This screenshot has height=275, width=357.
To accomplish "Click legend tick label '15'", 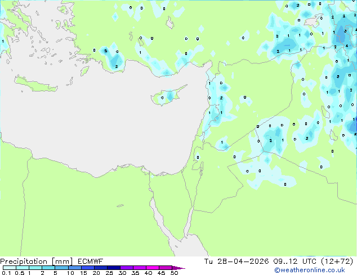I will pyautogui.click(x=83, y=273).
